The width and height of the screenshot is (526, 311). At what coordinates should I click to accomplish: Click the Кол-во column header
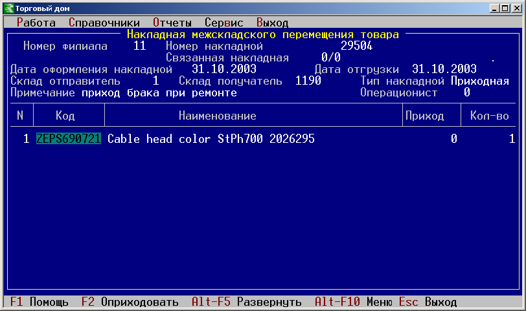click(x=490, y=116)
